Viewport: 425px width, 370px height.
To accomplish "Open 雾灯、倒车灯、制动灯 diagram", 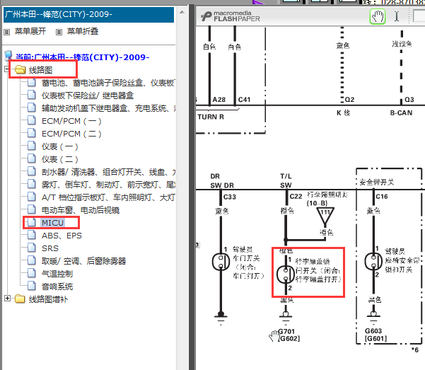I will 108,185.
